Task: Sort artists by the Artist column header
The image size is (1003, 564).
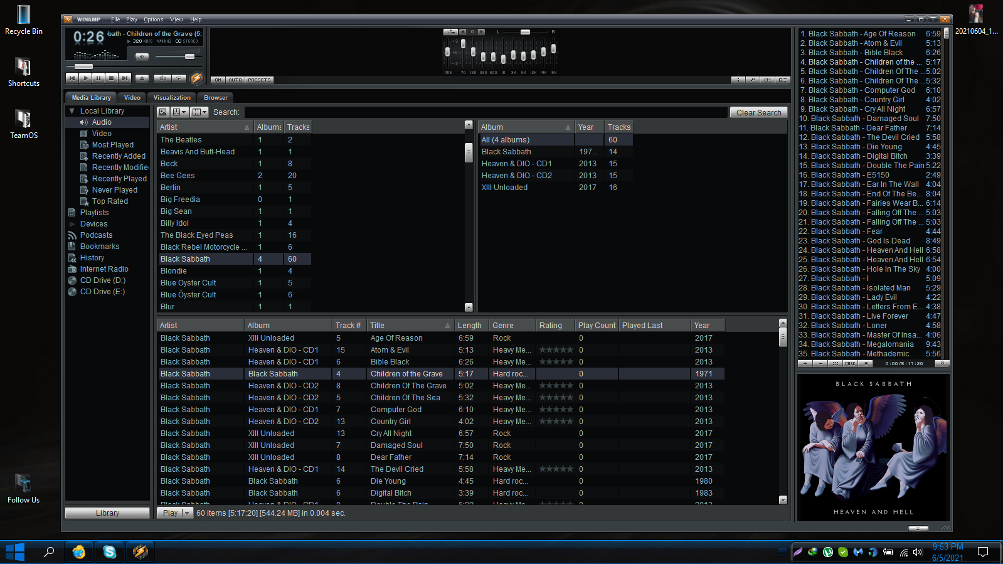Action: click(x=204, y=127)
